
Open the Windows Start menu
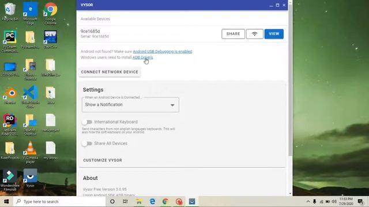(x=6, y=201)
